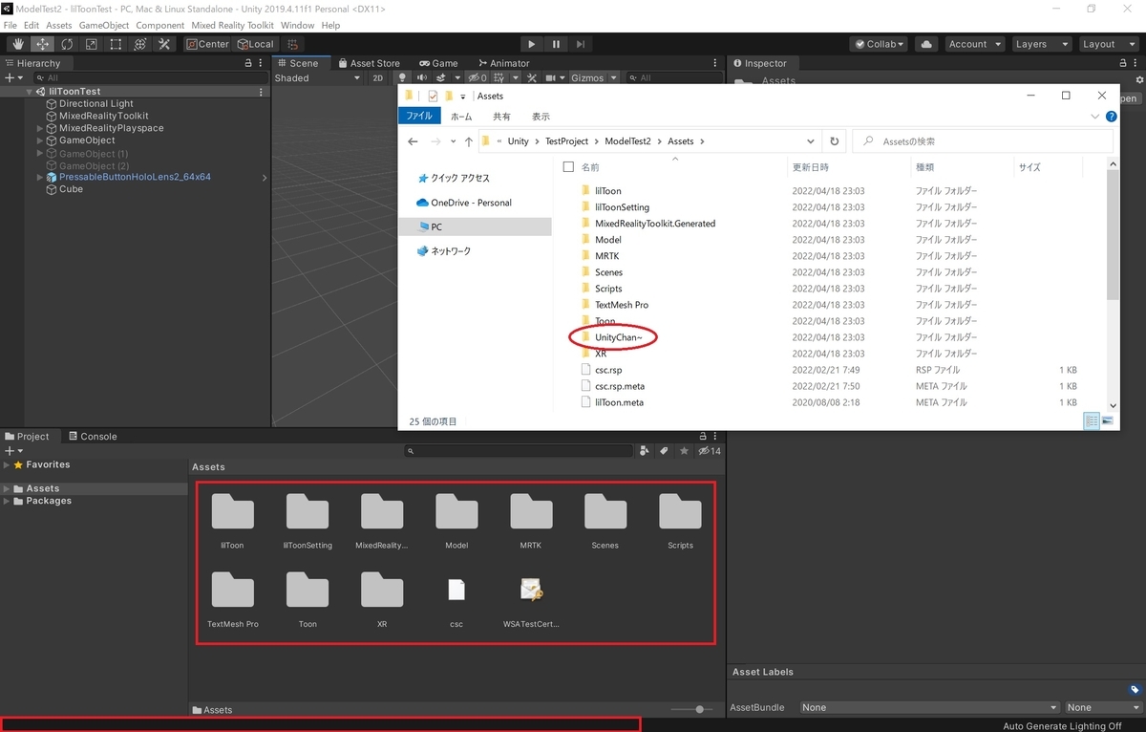Image resolution: width=1146 pixels, height=732 pixels.
Task: Click the Step frame button
Action: click(x=580, y=44)
